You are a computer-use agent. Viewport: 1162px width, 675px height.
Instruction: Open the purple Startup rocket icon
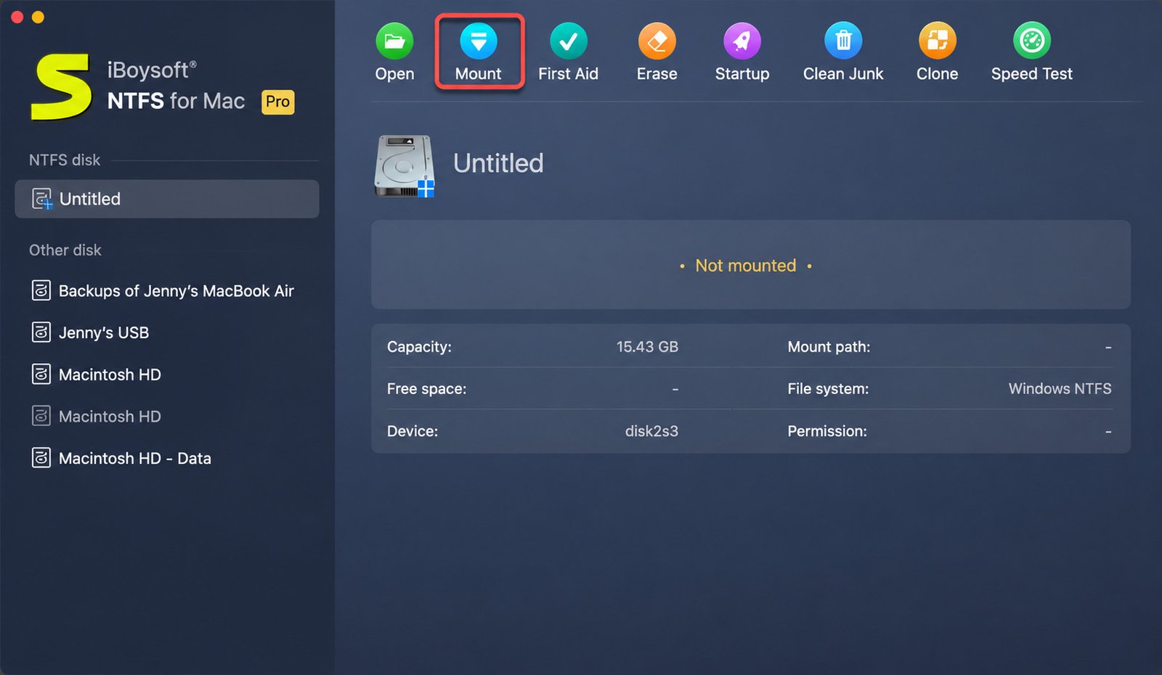(x=742, y=41)
